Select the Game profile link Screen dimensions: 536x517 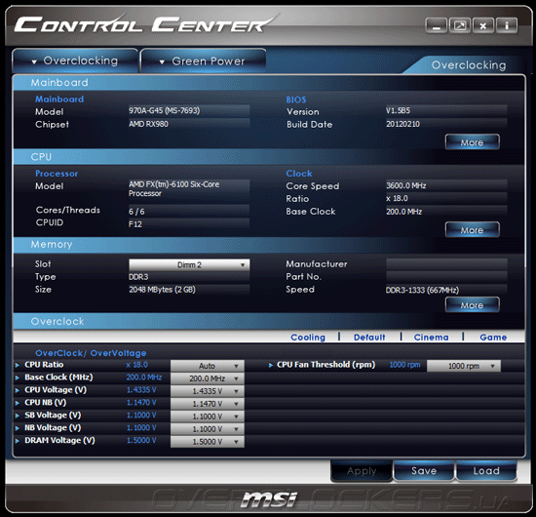[493, 338]
